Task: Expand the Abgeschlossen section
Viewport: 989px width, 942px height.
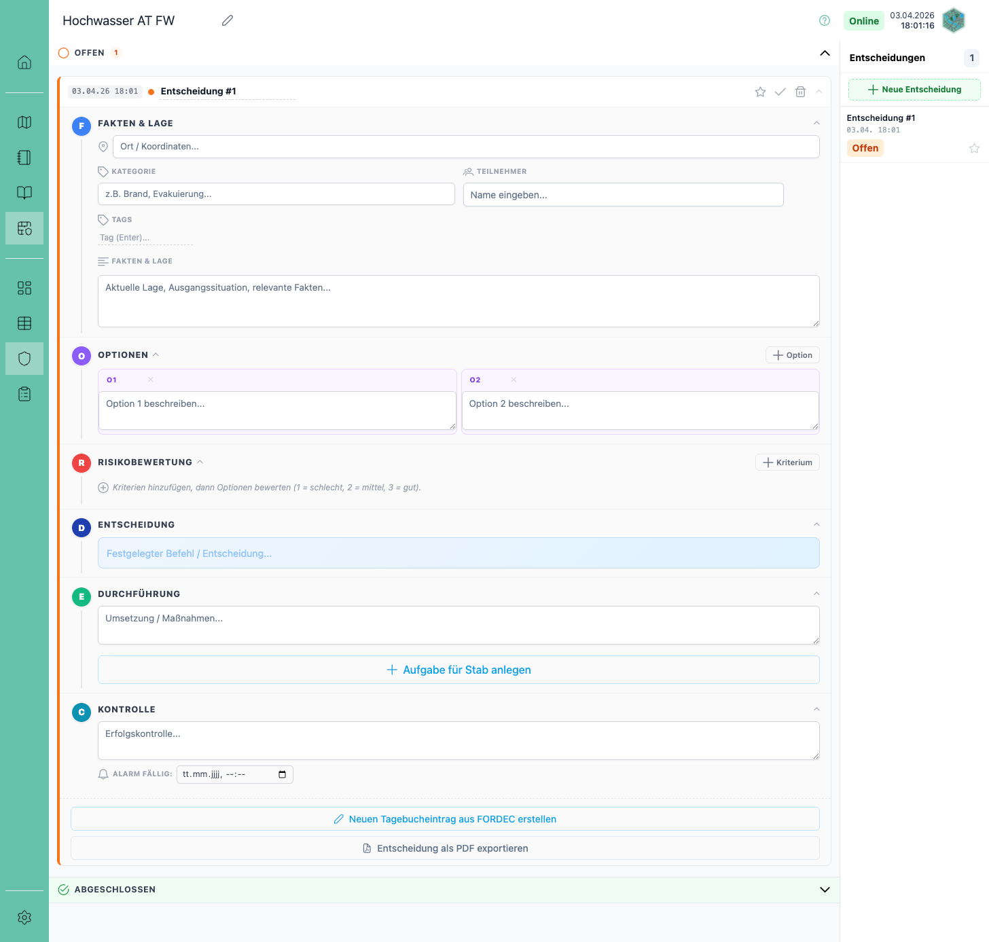Action: coord(825,890)
